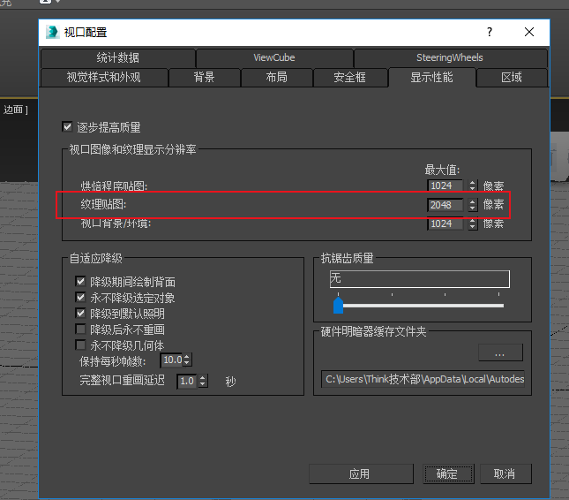569x500 pixels.
Task: Increase the 烘焙程序贴图 value with up arrow
Action: [x=473, y=183]
